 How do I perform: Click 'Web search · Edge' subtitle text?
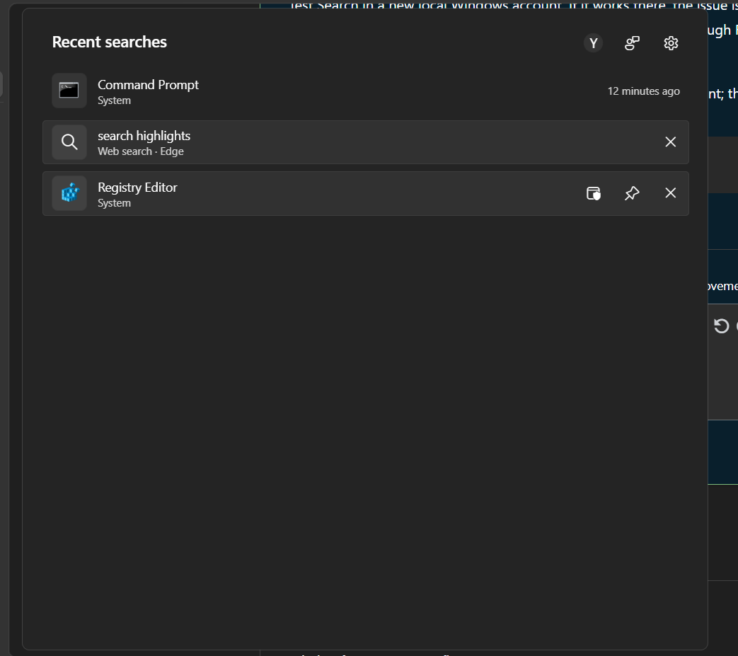point(141,151)
